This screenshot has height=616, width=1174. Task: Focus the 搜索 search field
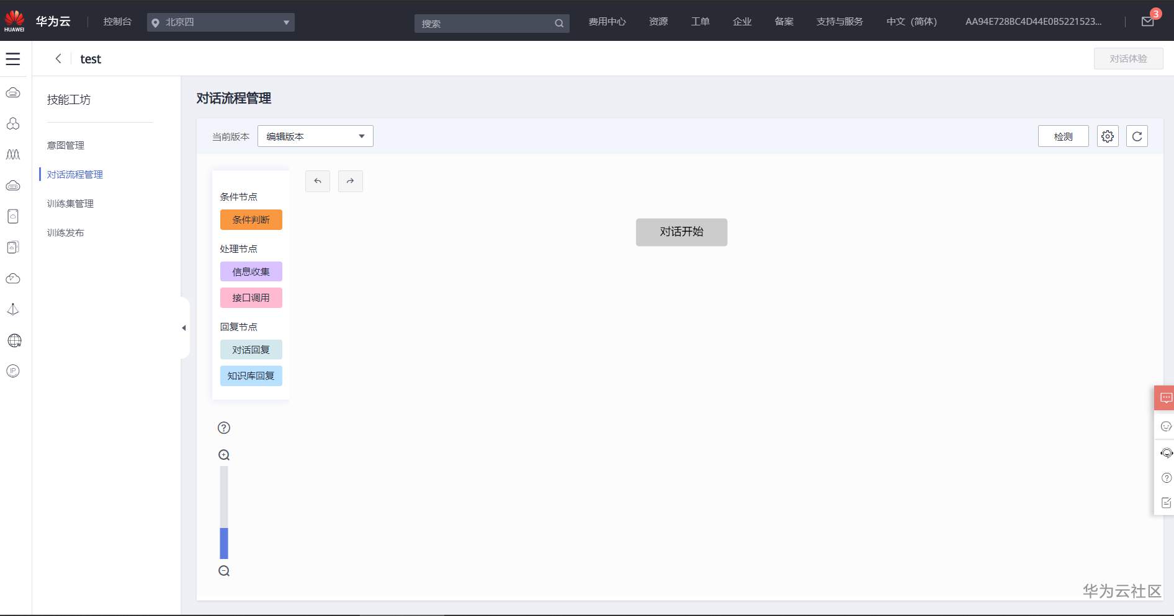[x=491, y=24]
